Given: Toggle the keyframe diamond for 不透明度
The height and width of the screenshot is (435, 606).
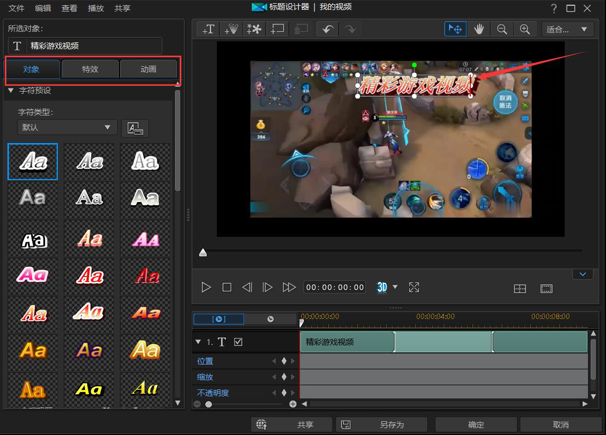Looking at the screenshot, I should (284, 393).
